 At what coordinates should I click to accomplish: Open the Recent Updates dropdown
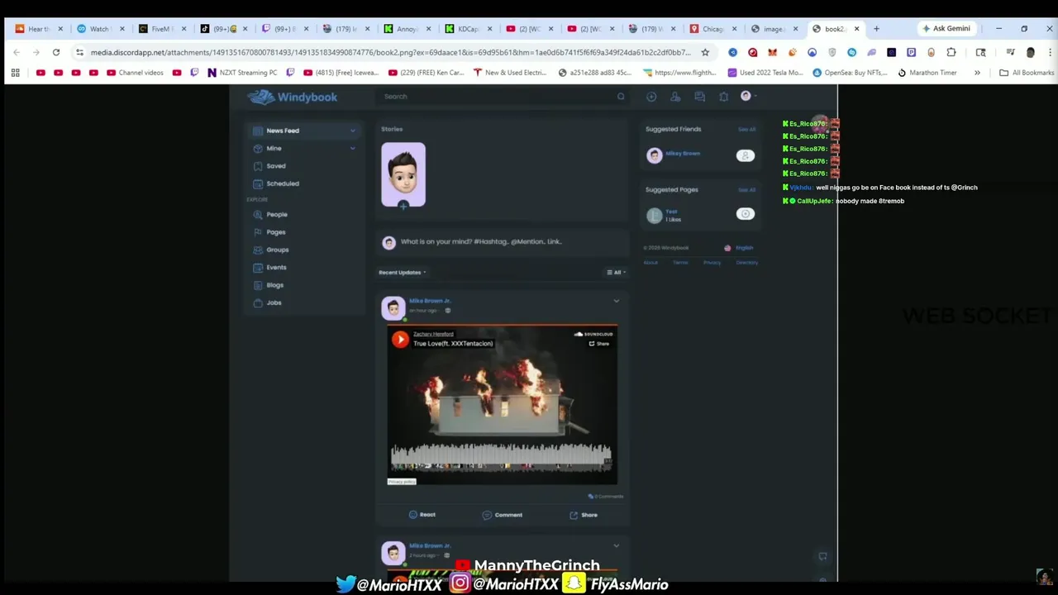[x=403, y=273]
